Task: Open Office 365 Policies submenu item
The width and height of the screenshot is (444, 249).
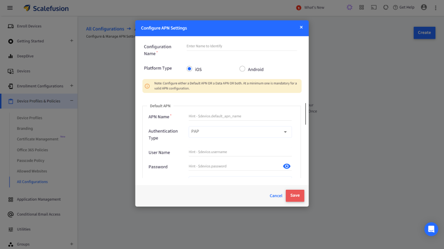Action: tap(32, 150)
